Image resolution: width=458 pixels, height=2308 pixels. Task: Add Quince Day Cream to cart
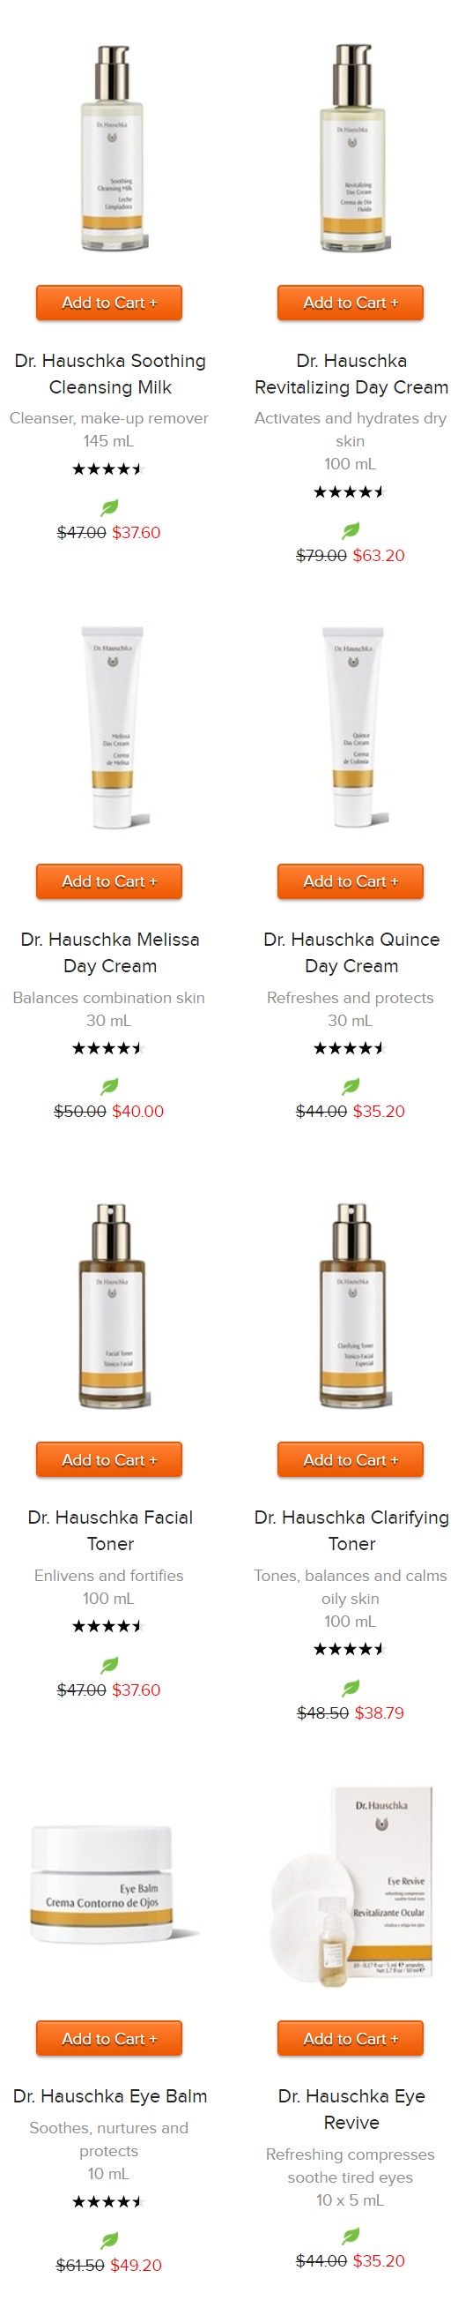[351, 881]
